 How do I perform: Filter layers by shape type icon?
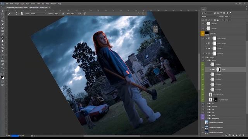(x=224, y=13)
